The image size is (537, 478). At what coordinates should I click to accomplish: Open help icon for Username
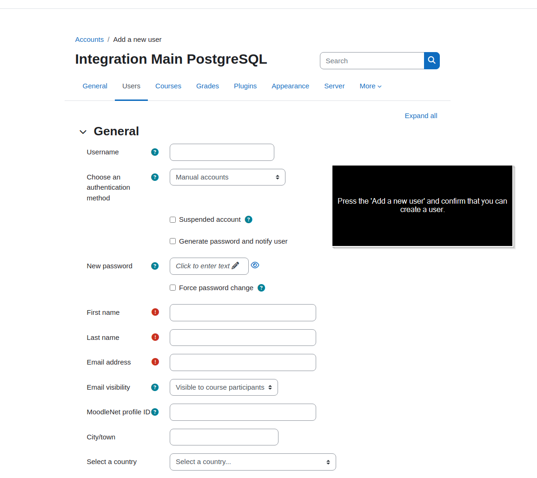pos(155,152)
